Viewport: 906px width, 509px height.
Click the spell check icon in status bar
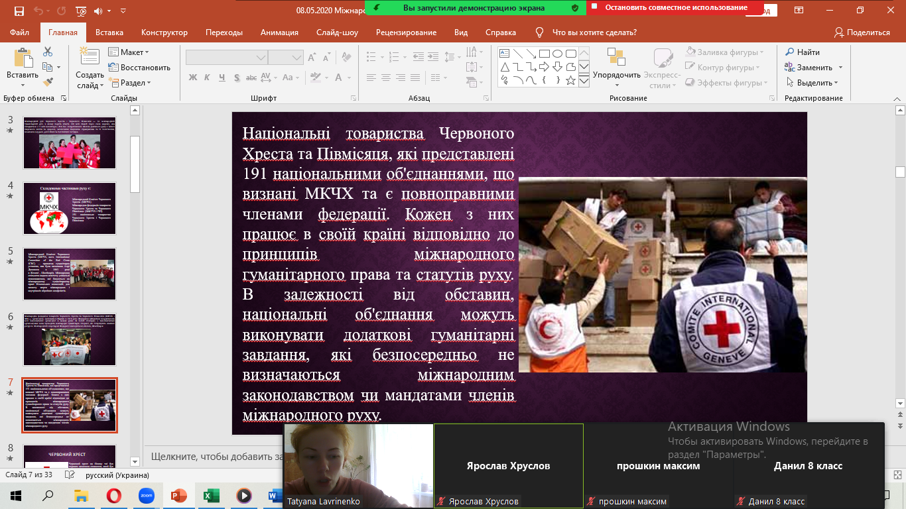tap(69, 475)
